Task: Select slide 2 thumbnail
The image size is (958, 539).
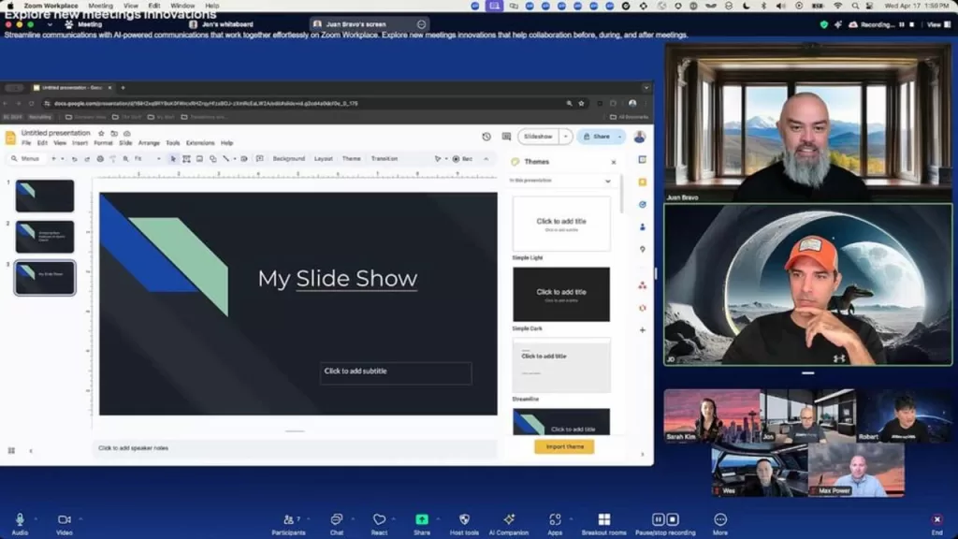Action: 45,237
